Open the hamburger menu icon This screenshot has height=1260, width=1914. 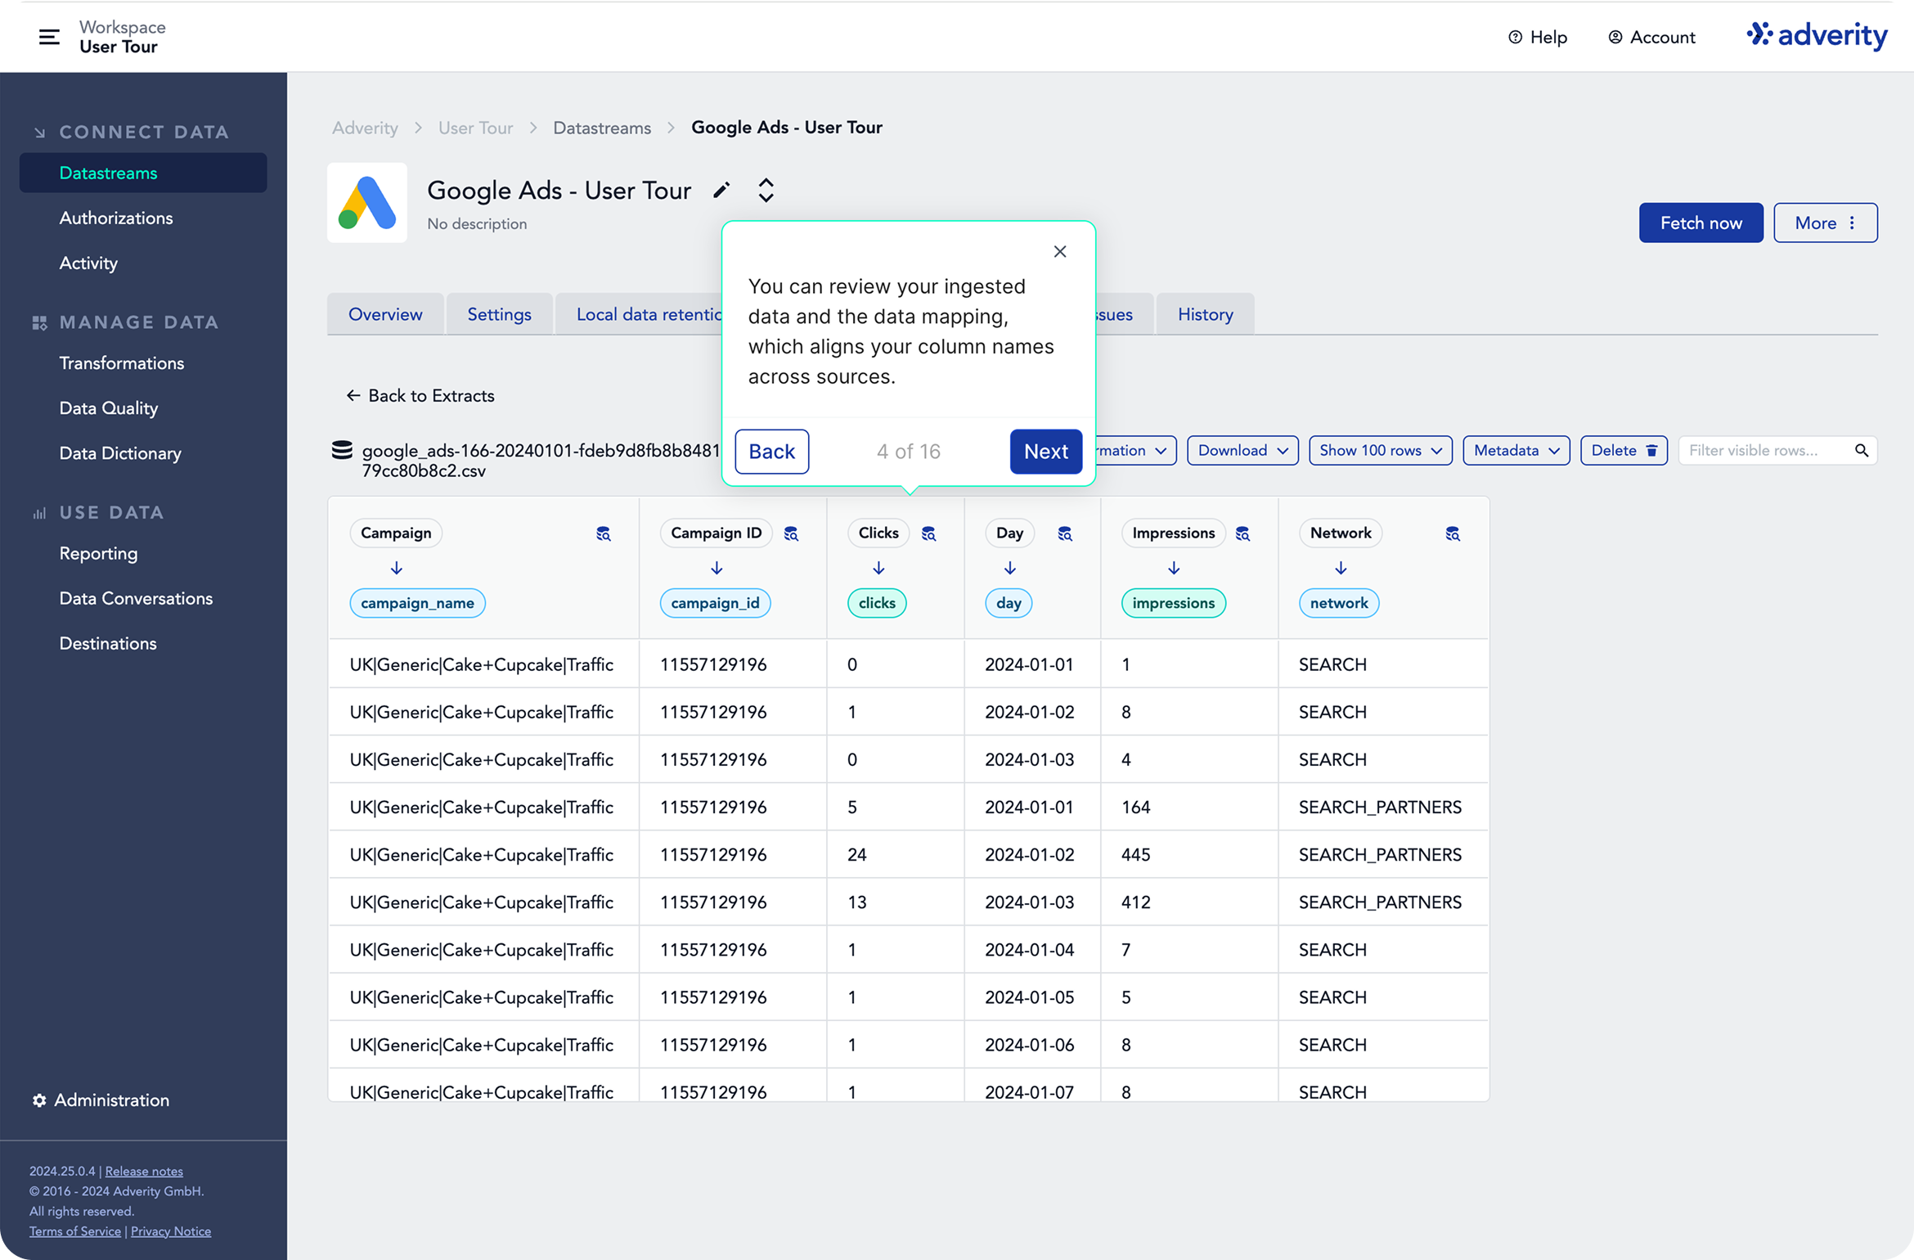[x=49, y=37]
